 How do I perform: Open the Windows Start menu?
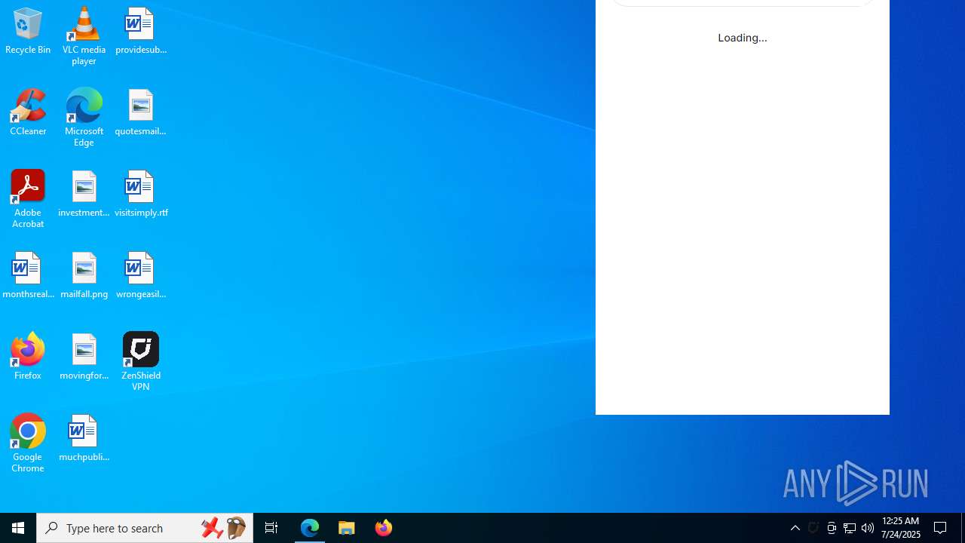(18, 528)
